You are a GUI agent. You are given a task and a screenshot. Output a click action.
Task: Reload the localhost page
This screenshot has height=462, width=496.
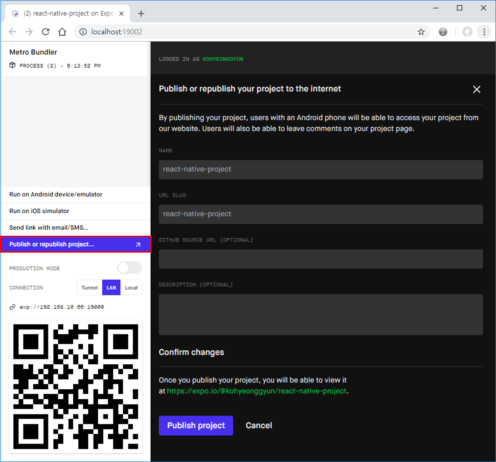tap(46, 32)
